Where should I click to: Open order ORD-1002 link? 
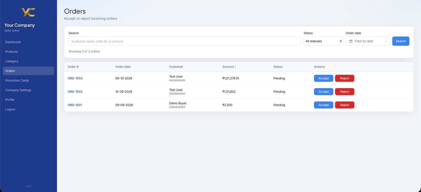pos(75,92)
